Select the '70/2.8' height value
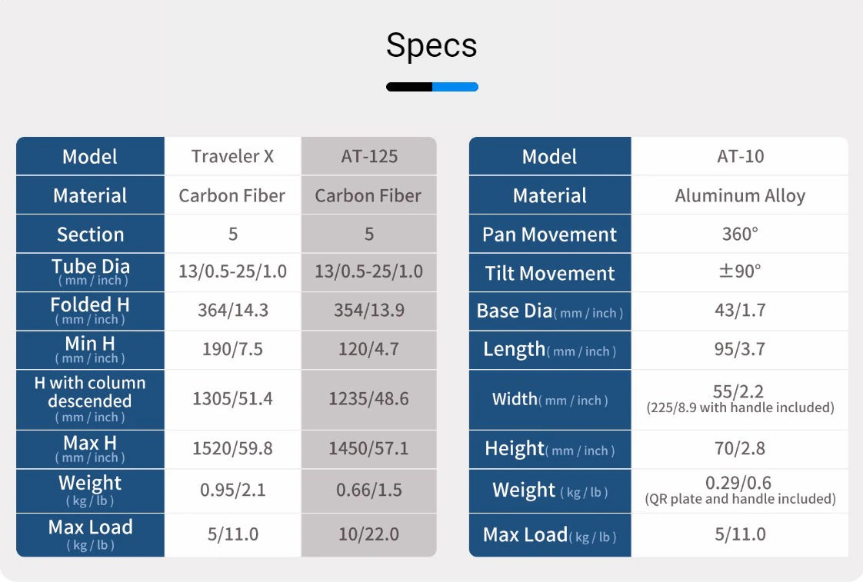 (x=740, y=448)
